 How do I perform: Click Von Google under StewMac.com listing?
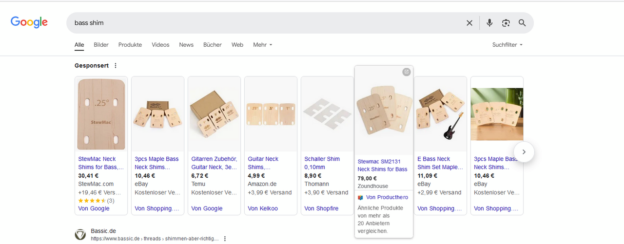(94, 208)
